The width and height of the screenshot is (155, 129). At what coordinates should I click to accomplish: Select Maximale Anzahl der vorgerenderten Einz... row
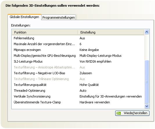[x=78, y=44]
